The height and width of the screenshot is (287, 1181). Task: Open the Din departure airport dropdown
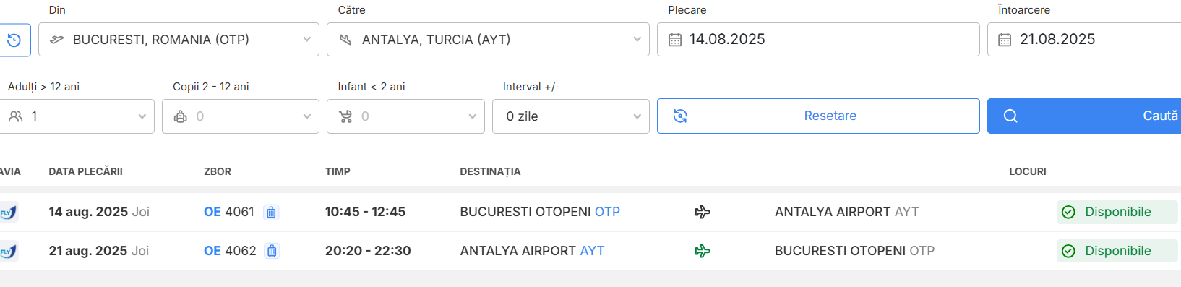179,39
